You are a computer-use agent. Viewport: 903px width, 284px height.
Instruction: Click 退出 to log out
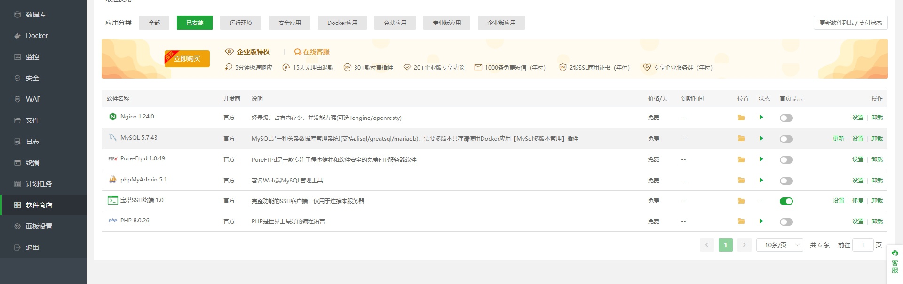(43, 247)
